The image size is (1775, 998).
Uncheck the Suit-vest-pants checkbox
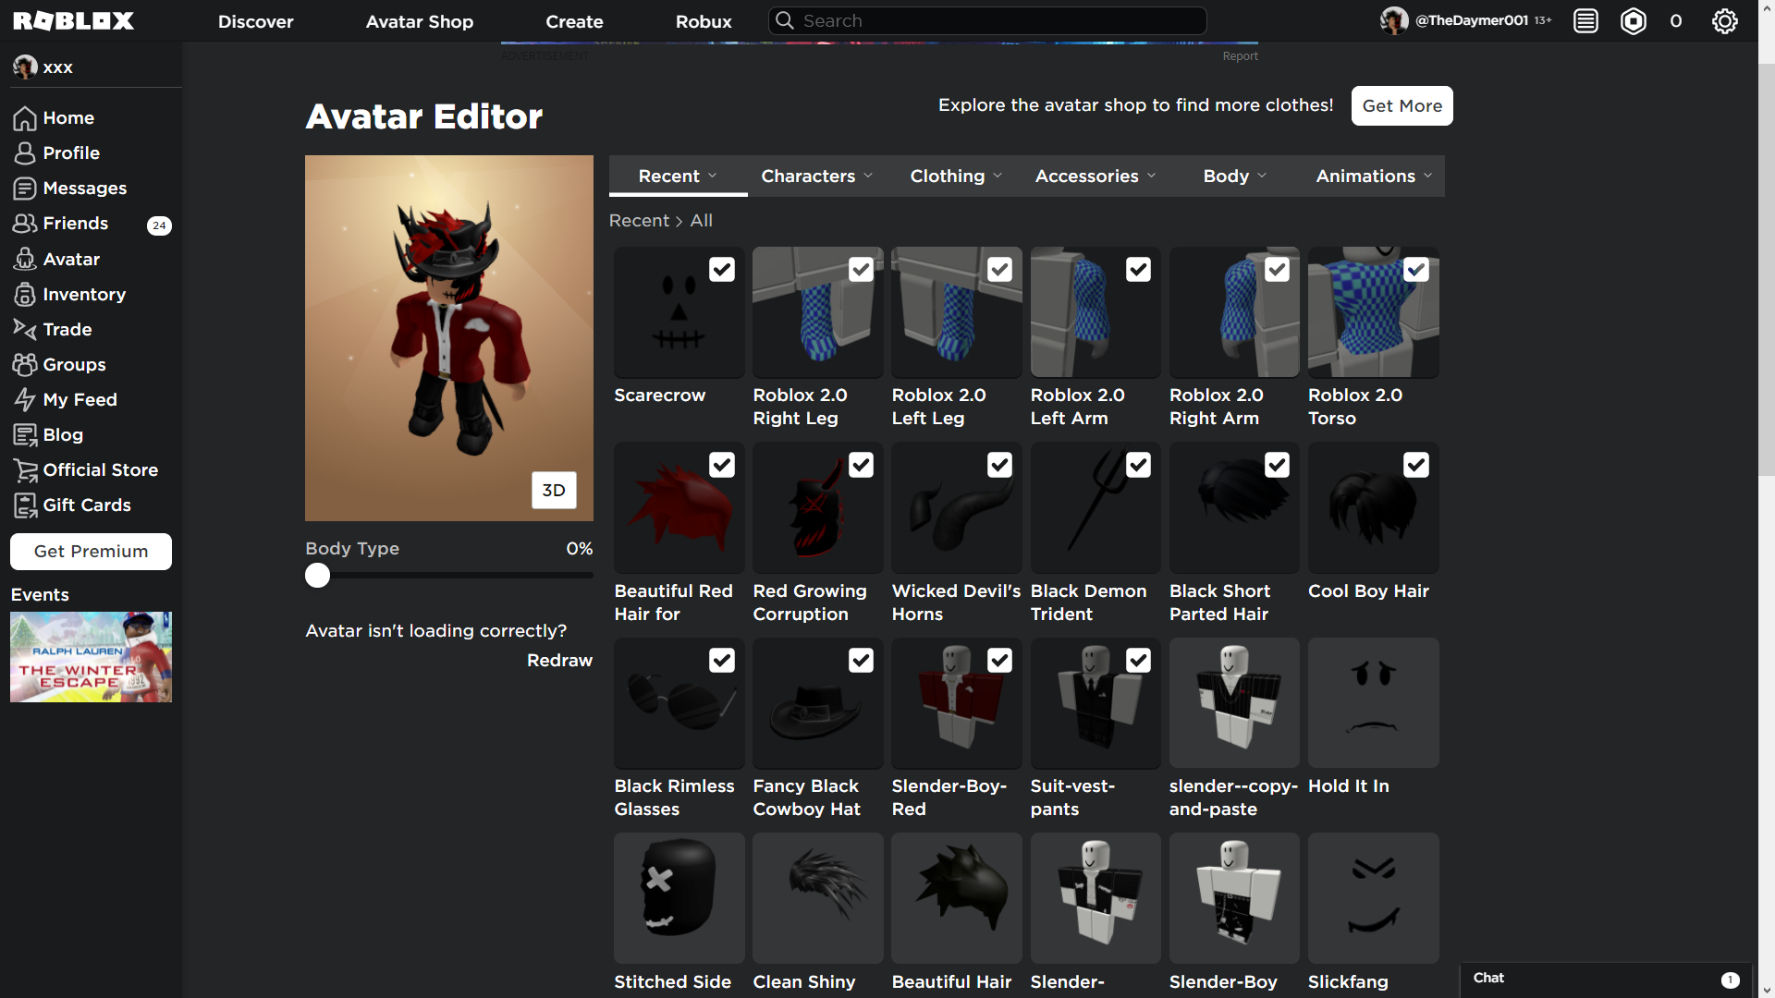tap(1138, 661)
